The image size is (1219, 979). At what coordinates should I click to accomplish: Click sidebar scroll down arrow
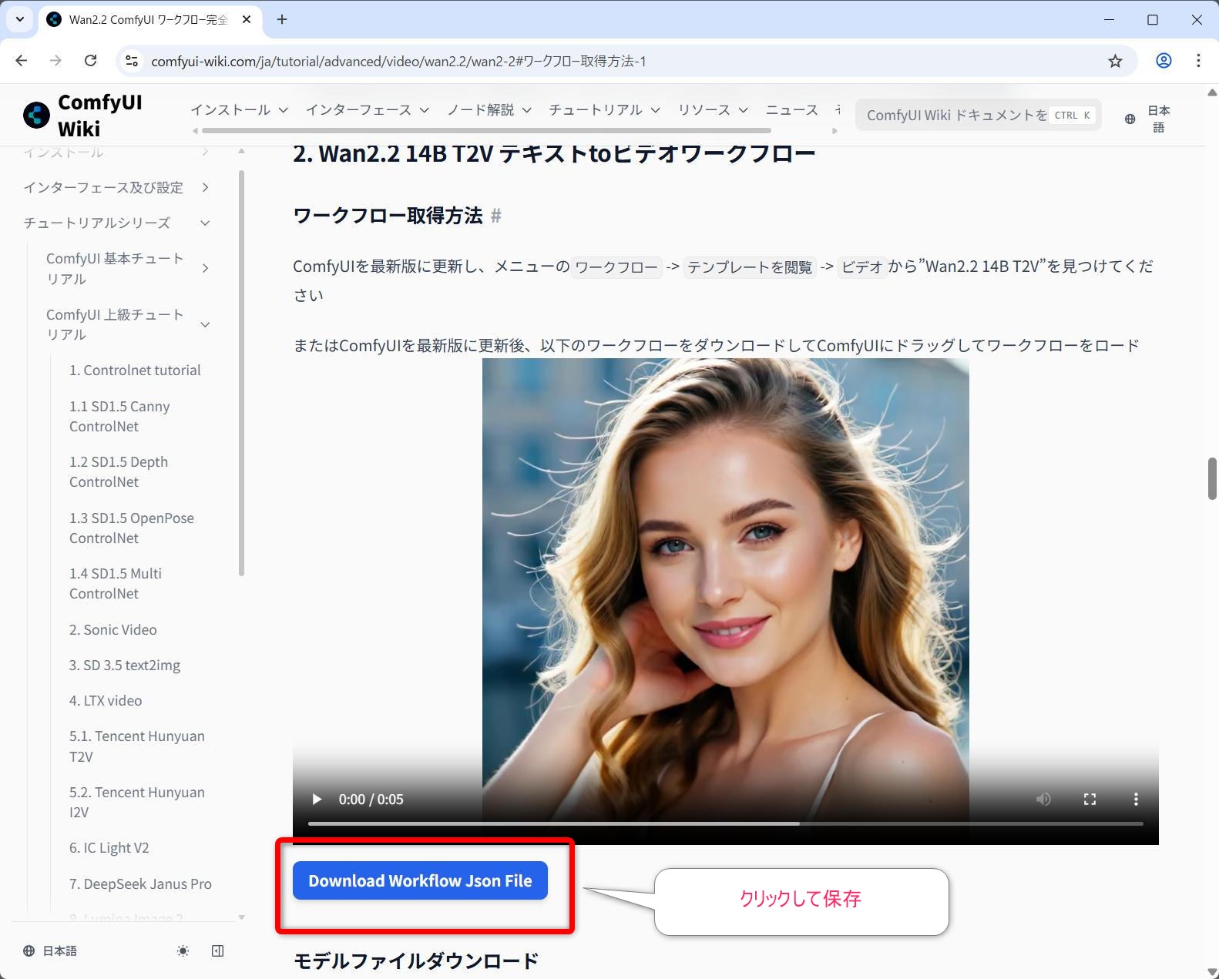(x=241, y=917)
